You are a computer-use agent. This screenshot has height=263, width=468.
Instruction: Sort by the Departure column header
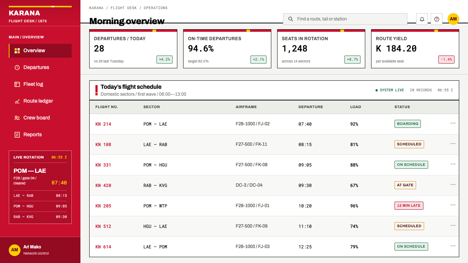tap(311, 107)
